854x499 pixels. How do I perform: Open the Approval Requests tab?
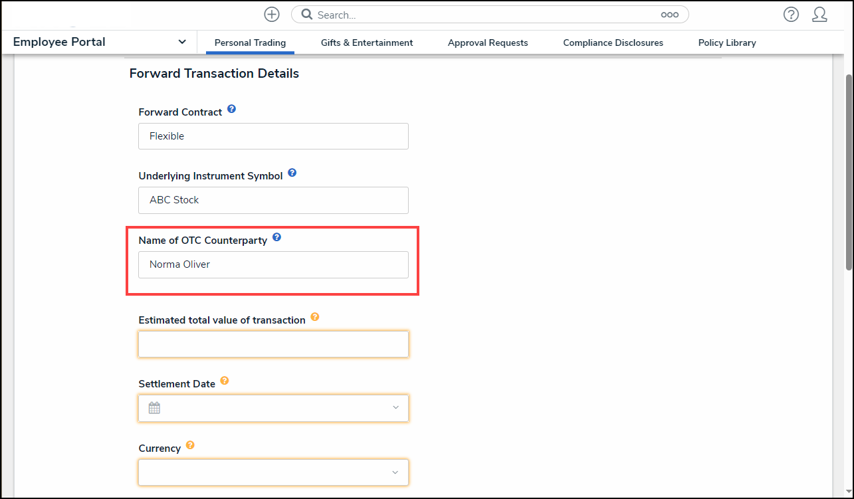click(x=488, y=43)
